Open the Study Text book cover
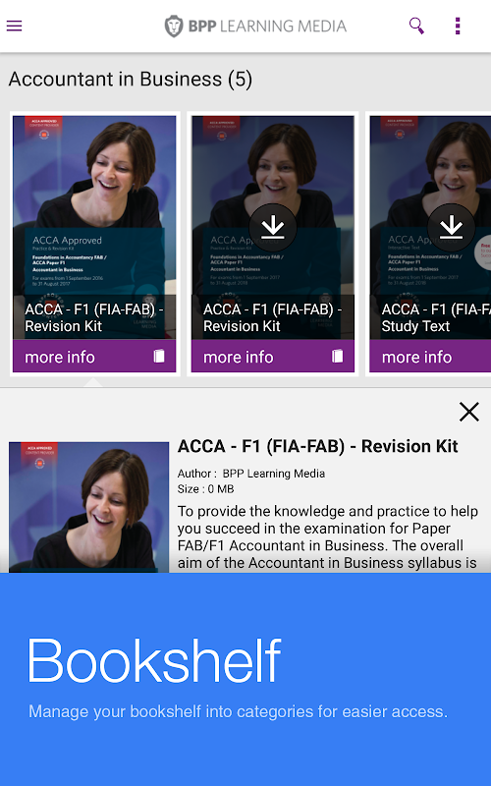The width and height of the screenshot is (491, 786). click(x=430, y=228)
